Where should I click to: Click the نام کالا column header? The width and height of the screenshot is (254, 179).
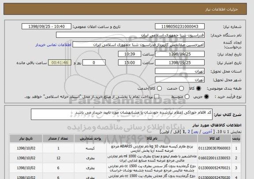point(152,139)
